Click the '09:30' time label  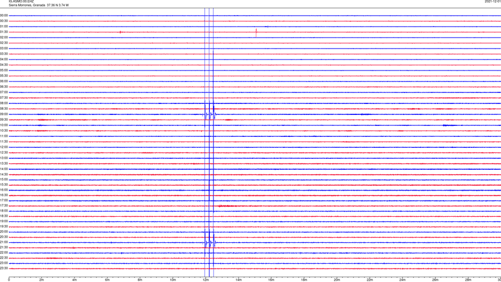[x=4, y=120]
